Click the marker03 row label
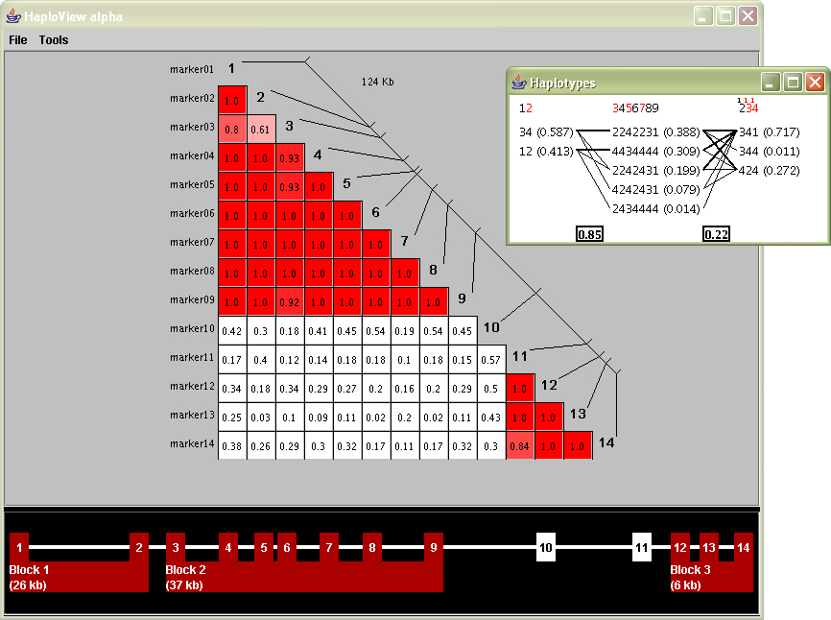The width and height of the screenshot is (831, 620). [192, 128]
